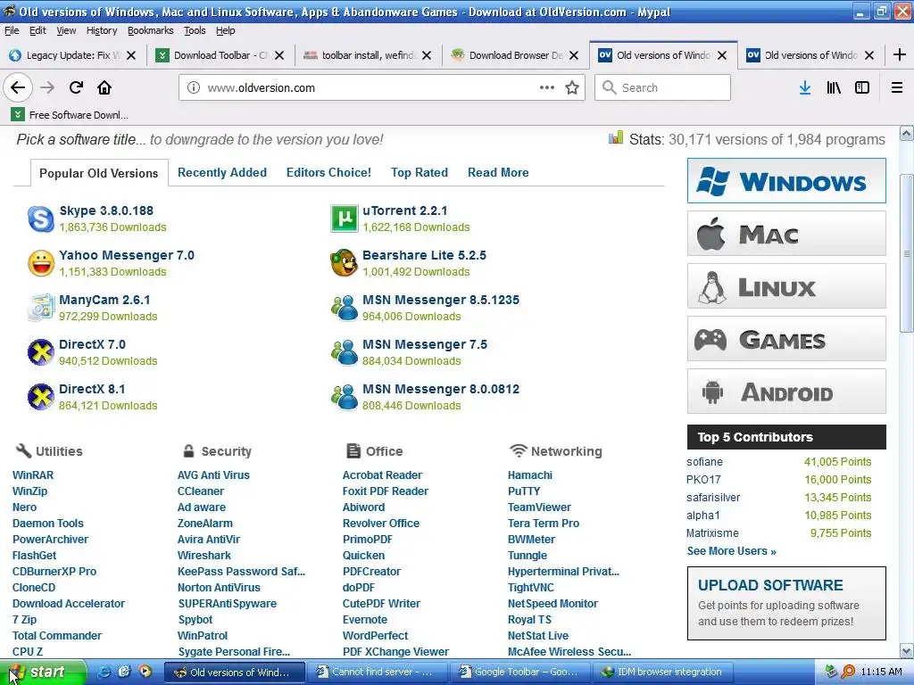Viewport: 914px width, 685px height.
Task: Switch to Editors Choice! tab
Action: (x=328, y=172)
